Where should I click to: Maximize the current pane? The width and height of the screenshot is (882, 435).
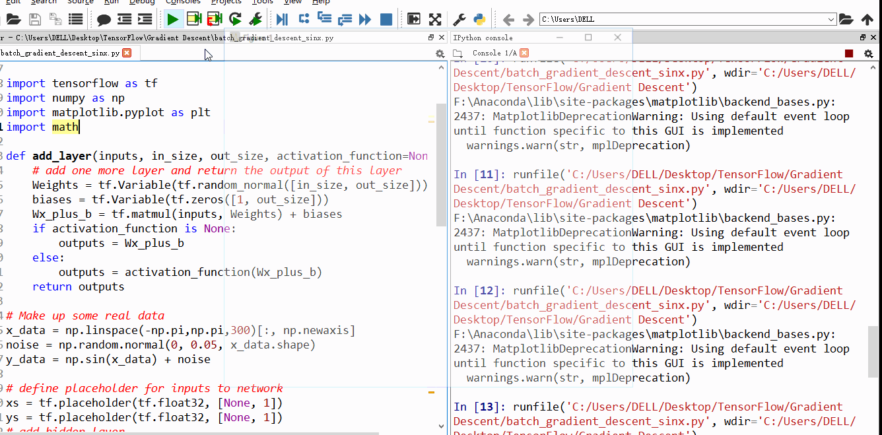(x=414, y=19)
